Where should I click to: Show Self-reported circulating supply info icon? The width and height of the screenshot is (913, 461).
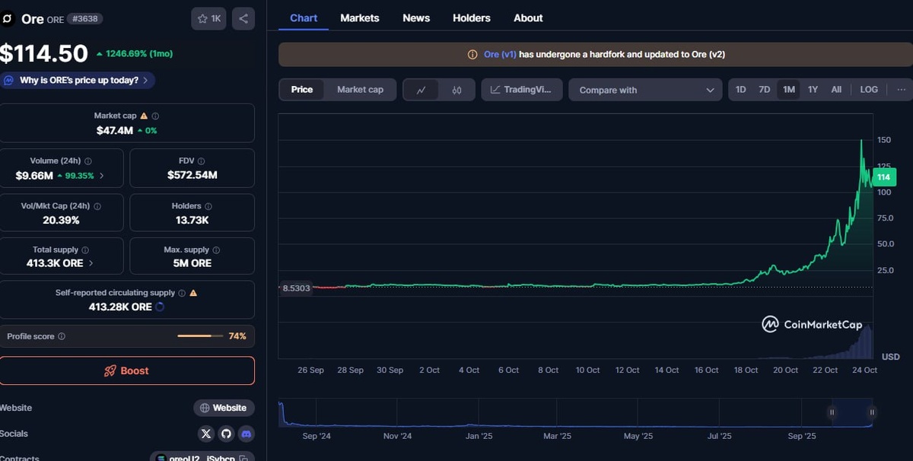click(182, 293)
